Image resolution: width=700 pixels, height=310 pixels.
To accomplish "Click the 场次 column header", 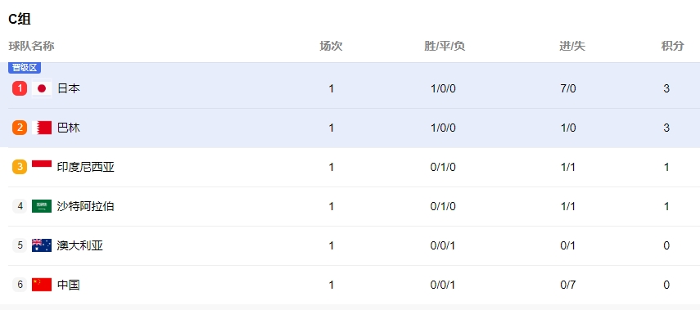I will [331, 46].
